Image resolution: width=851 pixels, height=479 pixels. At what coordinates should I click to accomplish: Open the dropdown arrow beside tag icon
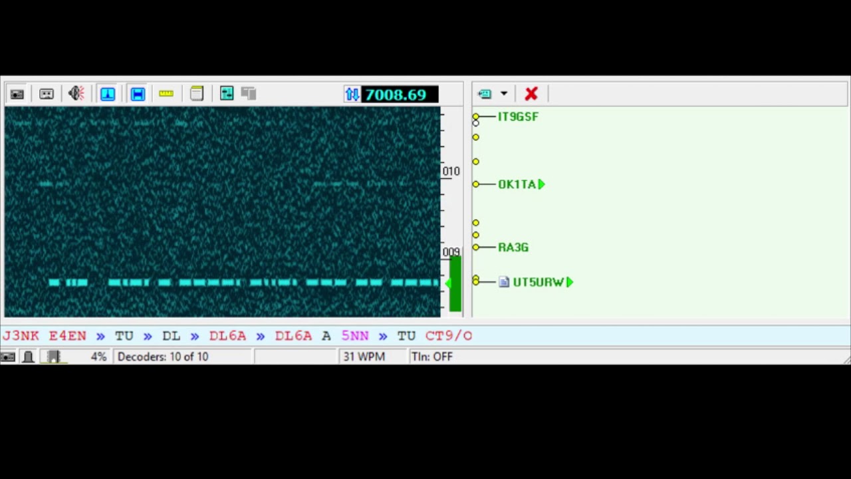tap(504, 94)
